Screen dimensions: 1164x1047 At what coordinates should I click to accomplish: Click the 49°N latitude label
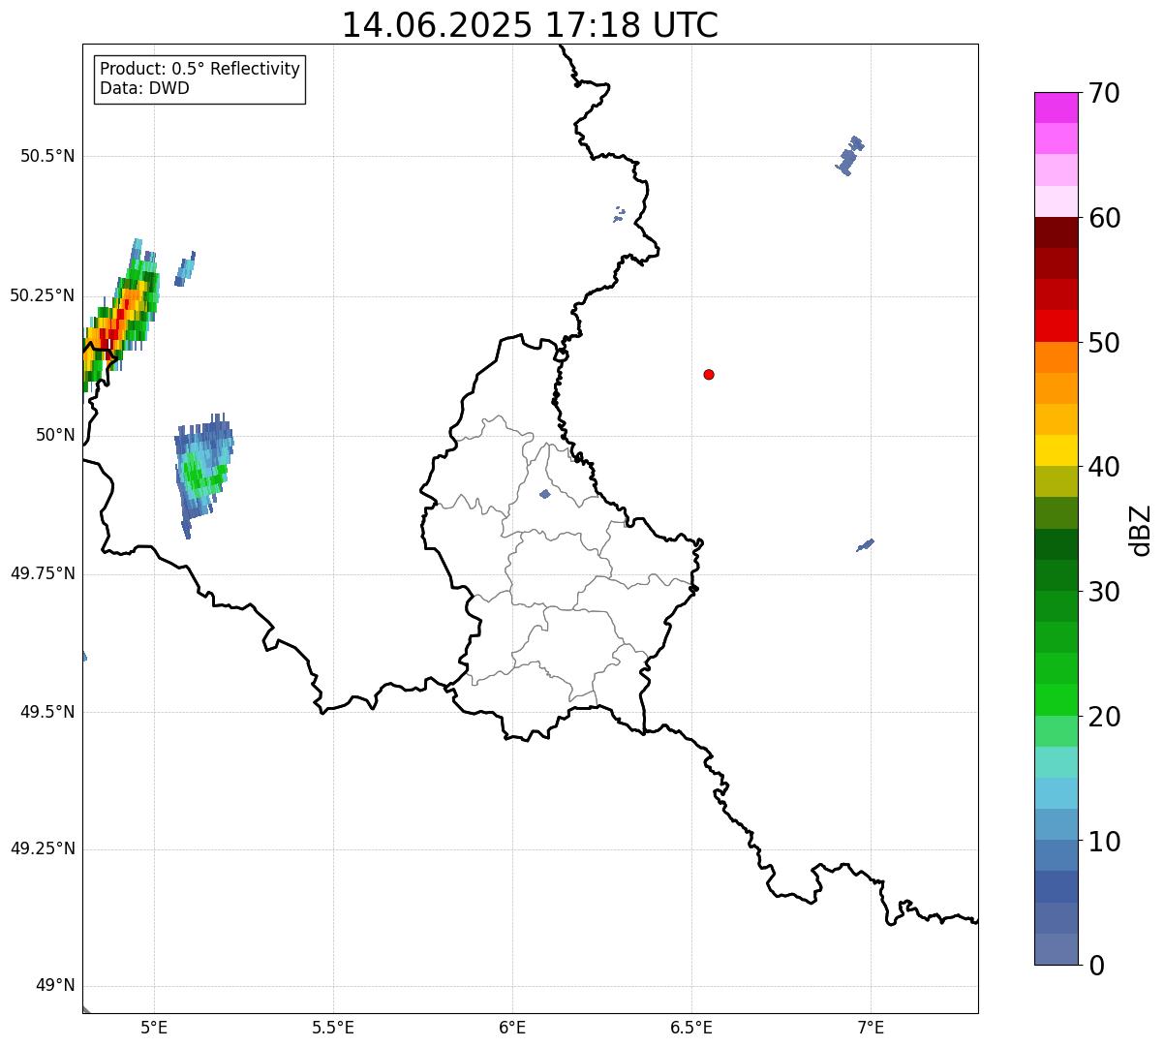coord(55,986)
